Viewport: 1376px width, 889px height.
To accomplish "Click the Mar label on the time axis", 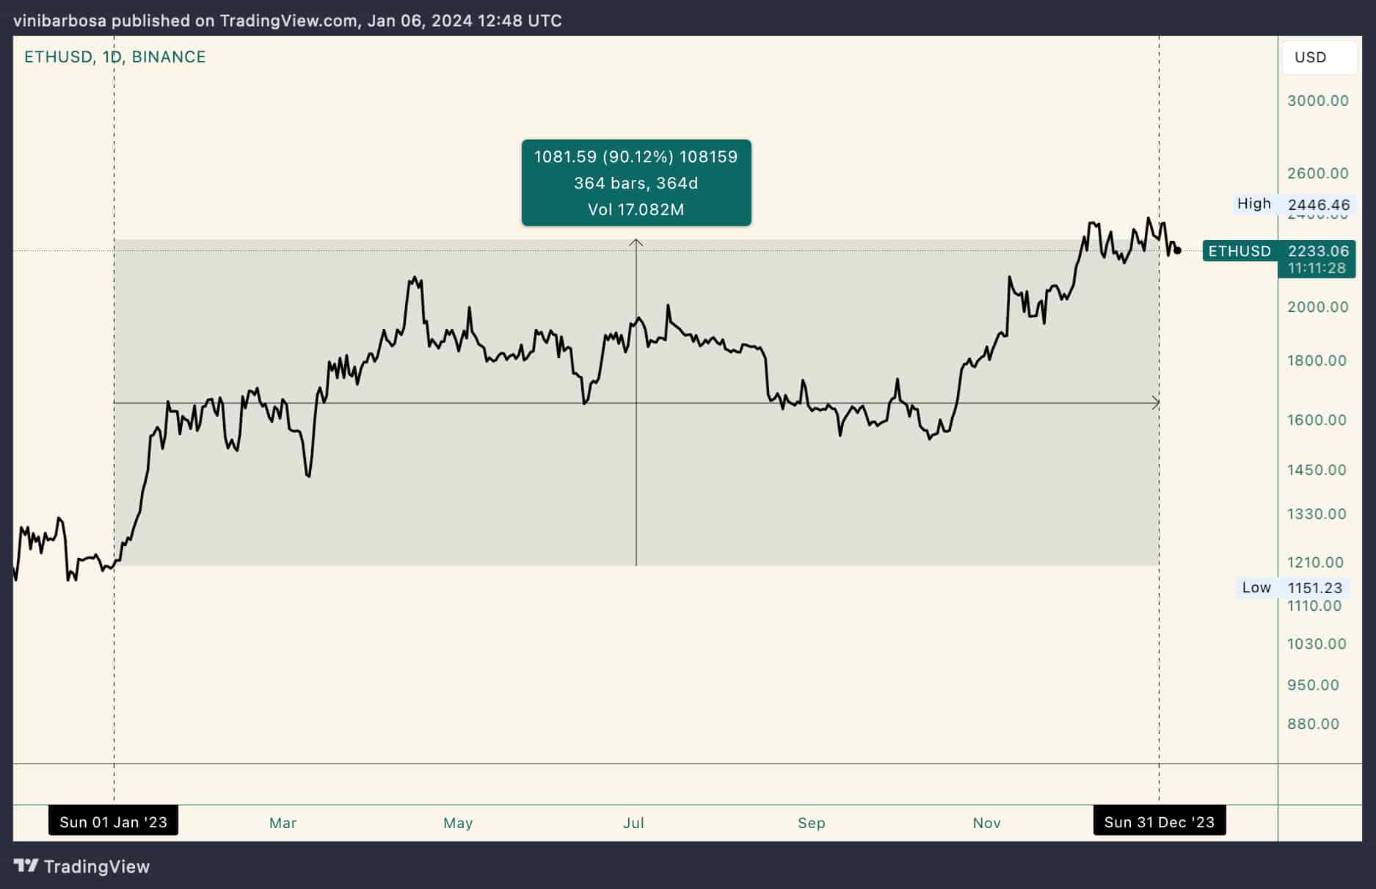I will tap(283, 823).
